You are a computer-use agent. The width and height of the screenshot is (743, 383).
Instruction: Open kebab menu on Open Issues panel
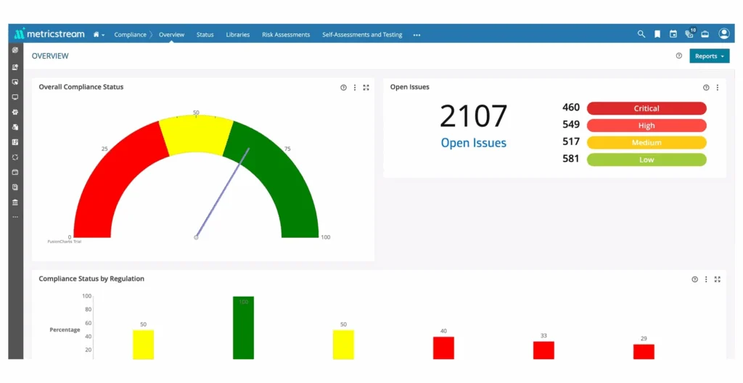click(x=718, y=87)
